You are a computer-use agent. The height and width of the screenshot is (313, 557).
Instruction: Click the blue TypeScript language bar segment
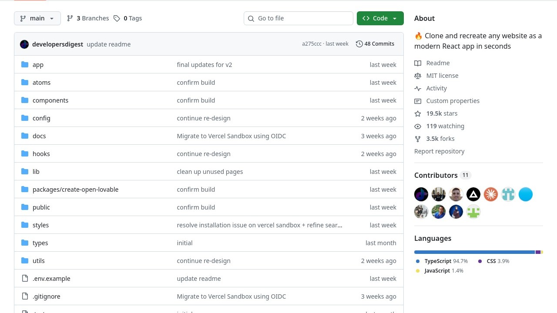[474, 252]
